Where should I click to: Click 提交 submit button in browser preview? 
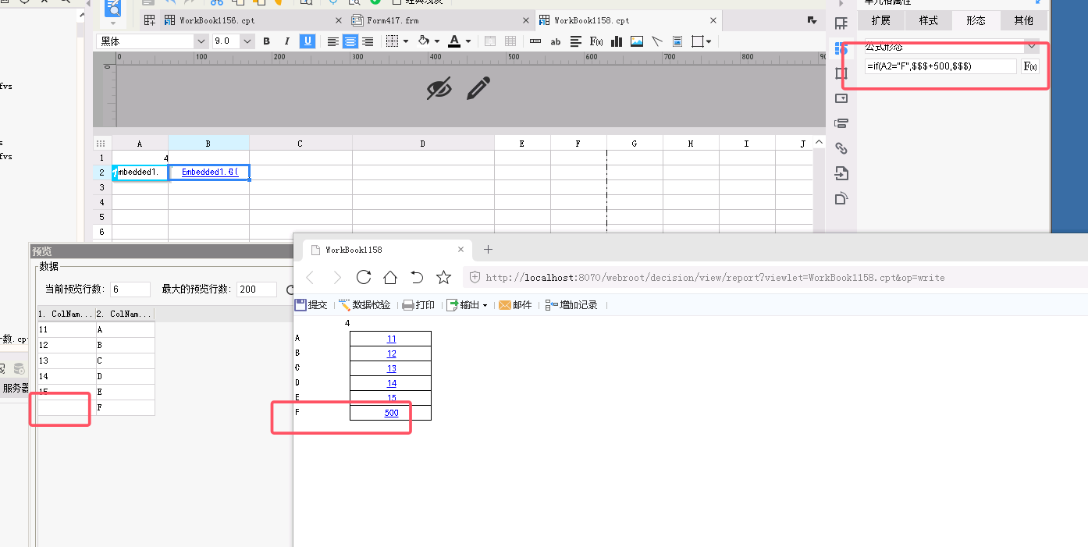(311, 305)
